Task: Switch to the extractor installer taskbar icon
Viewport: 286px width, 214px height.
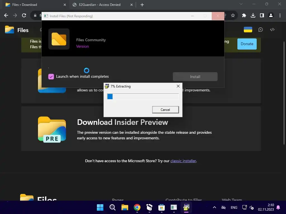Action: (x=186, y=207)
